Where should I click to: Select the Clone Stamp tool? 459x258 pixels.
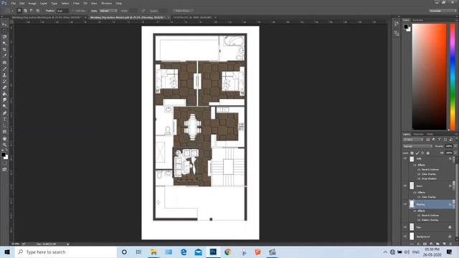pos(4,75)
